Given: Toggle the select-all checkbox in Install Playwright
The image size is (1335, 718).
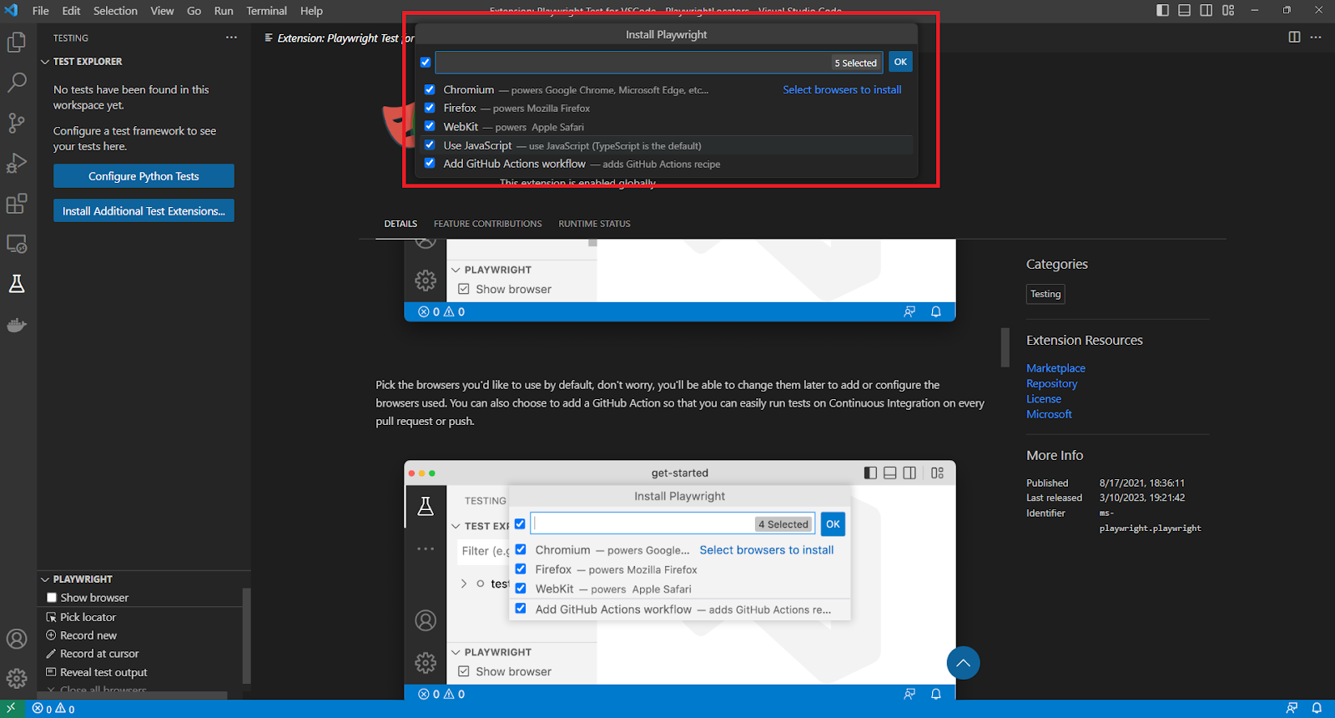Looking at the screenshot, I should click(426, 62).
